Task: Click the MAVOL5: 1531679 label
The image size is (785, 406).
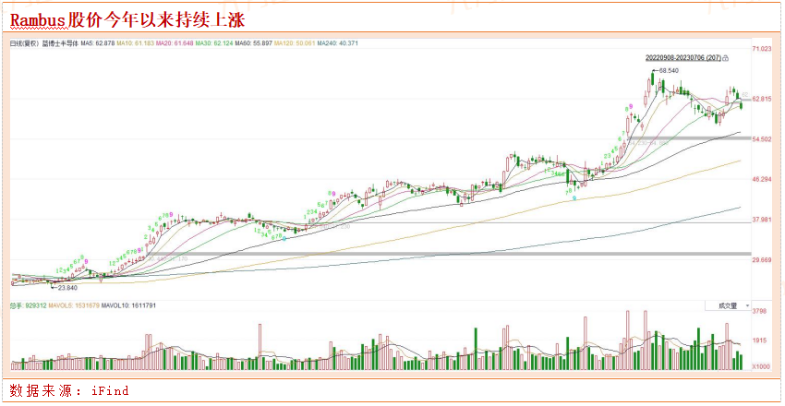Action: click(73, 305)
